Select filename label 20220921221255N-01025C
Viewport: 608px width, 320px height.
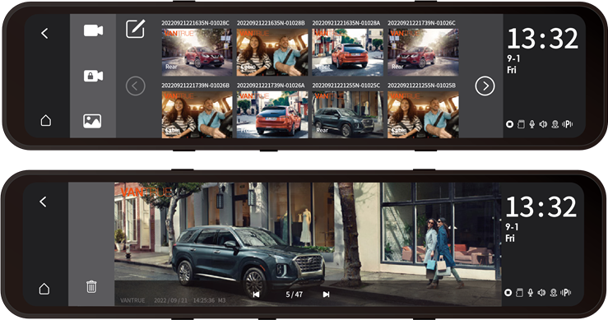tap(346, 86)
